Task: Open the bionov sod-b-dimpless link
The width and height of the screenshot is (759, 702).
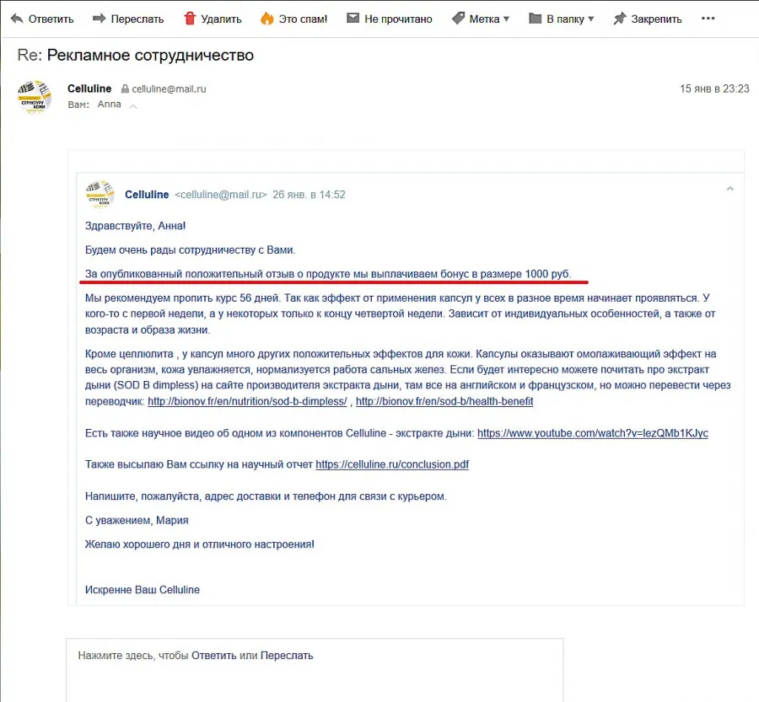Action: pos(247,401)
